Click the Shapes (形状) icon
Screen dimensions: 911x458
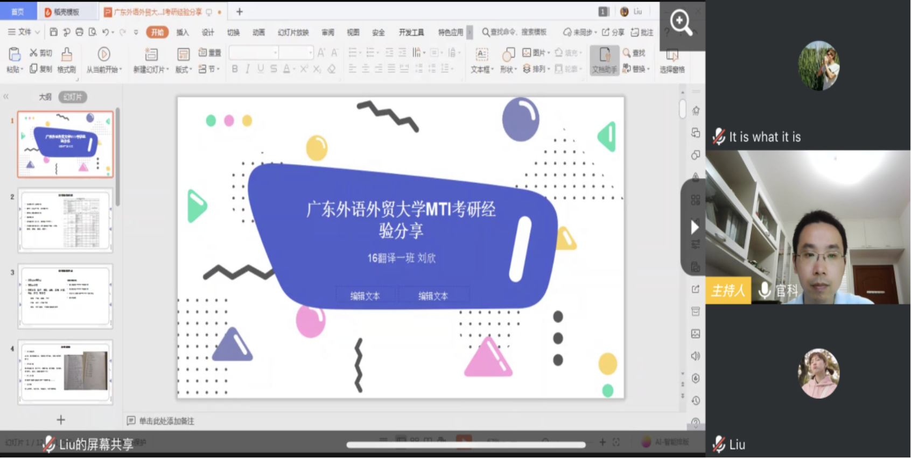[x=508, y=54]
